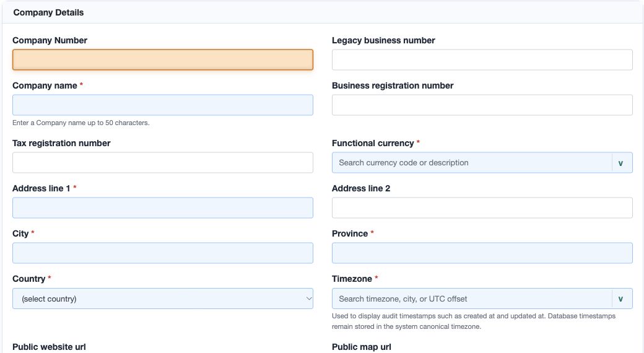Screen dimensions: 644x353
Task: Expand Functional currency dropdown arrow
Action: coord(622,163)
